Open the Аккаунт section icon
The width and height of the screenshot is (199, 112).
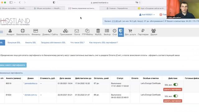[10, 31]
